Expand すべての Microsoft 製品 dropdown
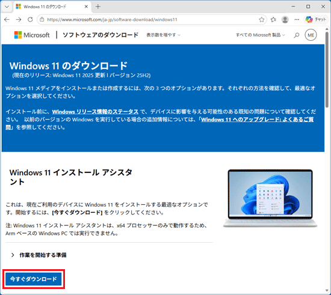The image size is (331, 295). [x=260, y=35]
